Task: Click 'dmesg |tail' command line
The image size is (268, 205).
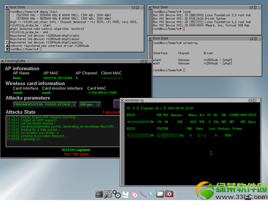Action: (34, 12)
